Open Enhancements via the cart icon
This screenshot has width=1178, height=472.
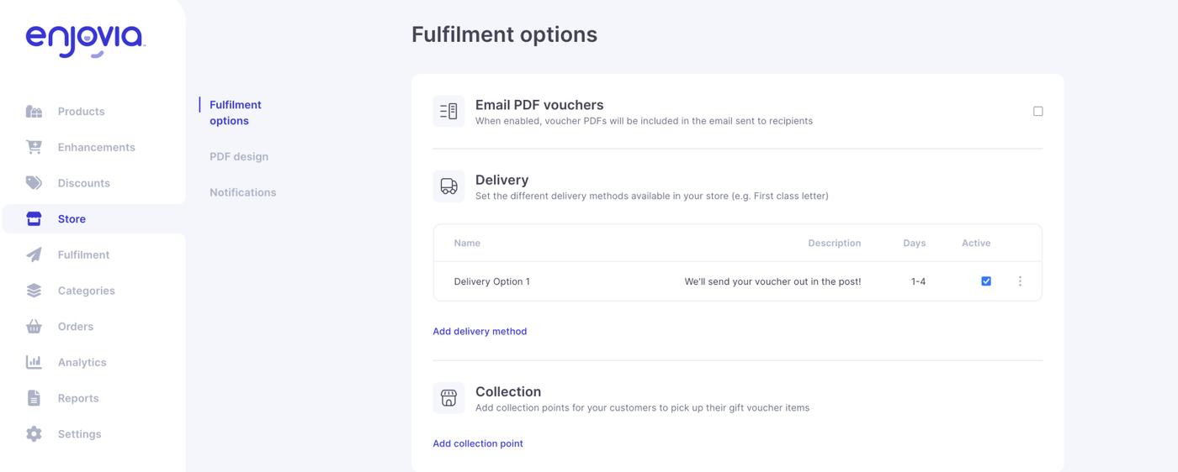pos(34,147)
